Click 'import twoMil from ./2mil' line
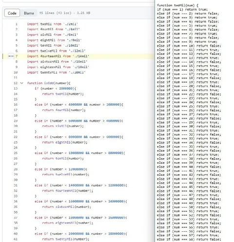This screenshot has width=234, height=242. point(53,24)
